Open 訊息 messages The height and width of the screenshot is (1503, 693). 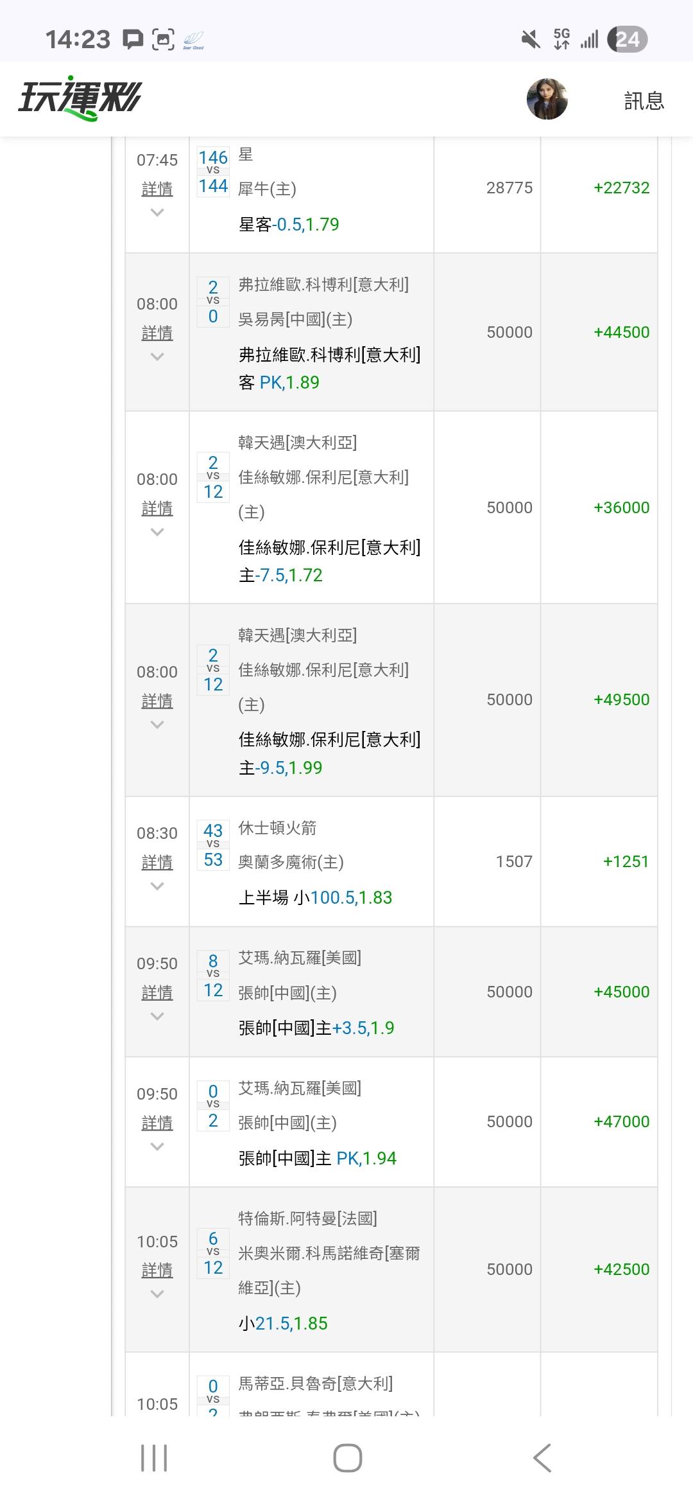[644, 101]
